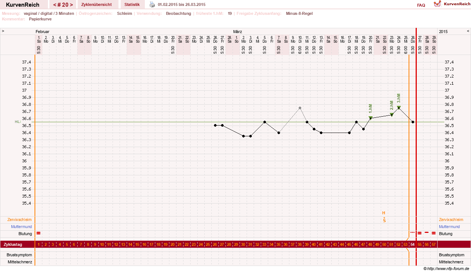Viewport: 471px width, 273px height.
Task: Click the first temperature point on 26 February
Action: pyautogui.click(x=215, y=125)
